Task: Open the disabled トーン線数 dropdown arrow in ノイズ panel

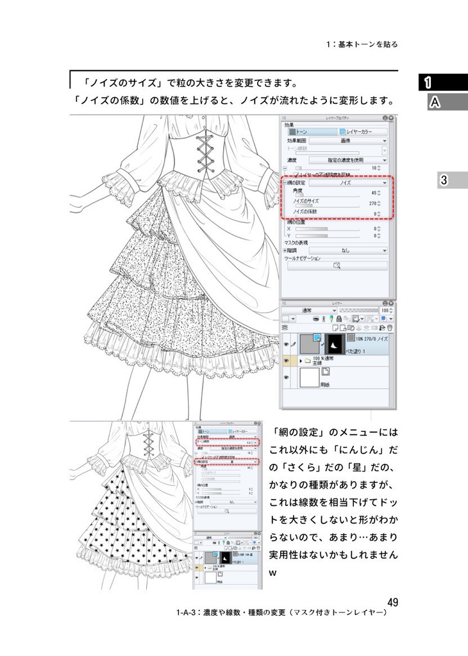Action: click(x=384, y=151)
